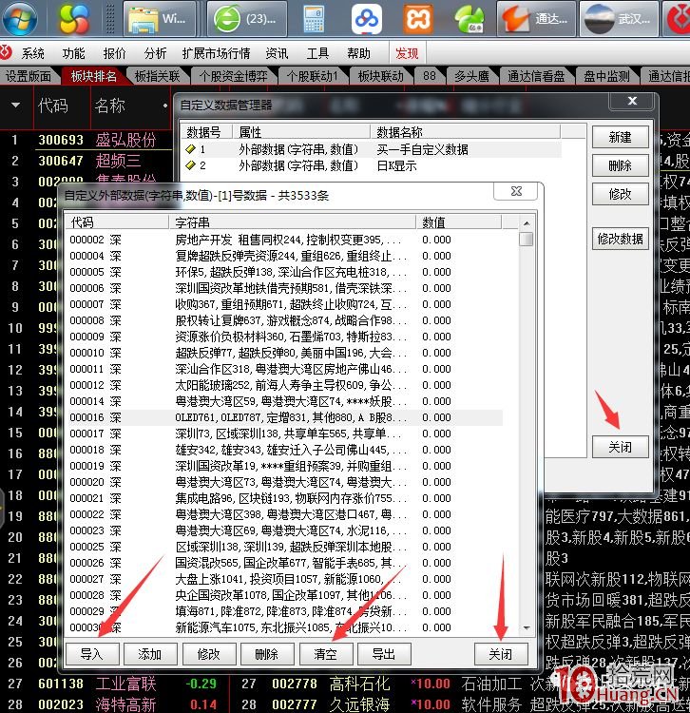Switch to the 通达 taskbar window
The width and height of the screenshot is (690, 713).
536,19
